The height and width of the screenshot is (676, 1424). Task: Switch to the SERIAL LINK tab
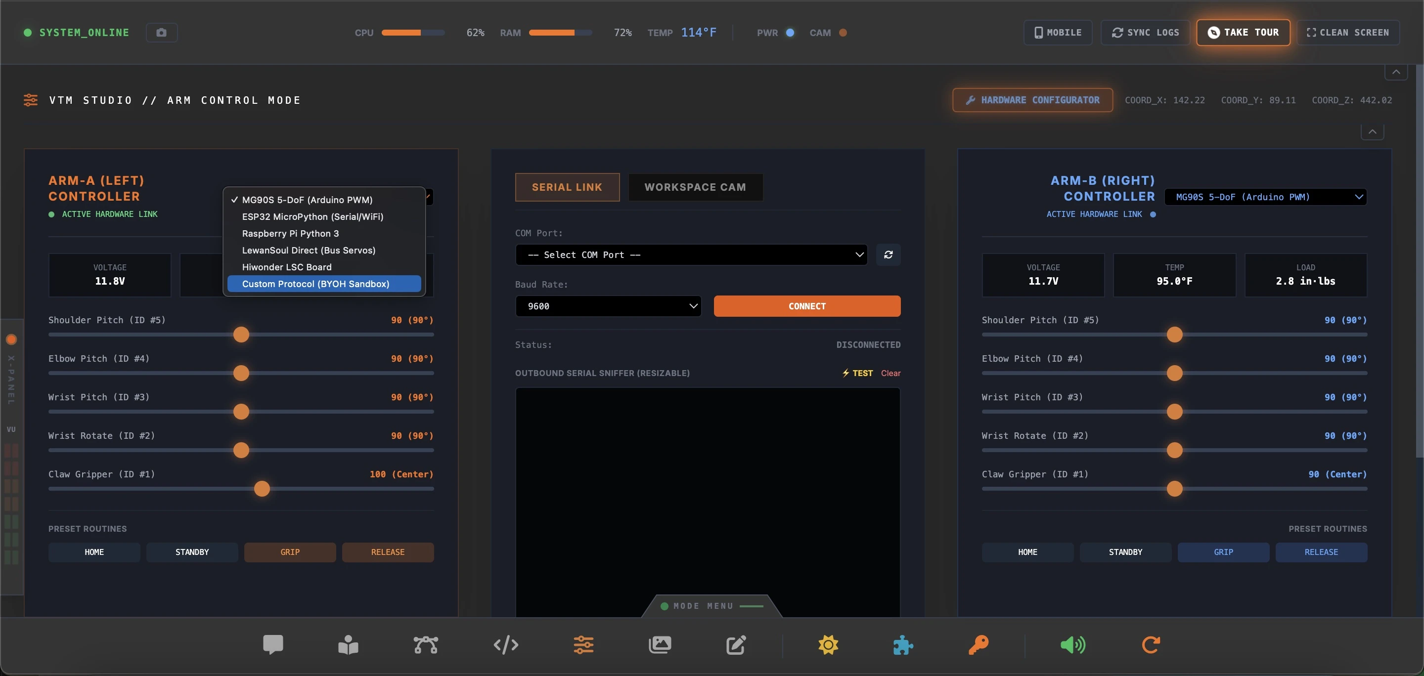pyautogui.click(x=567, y=187)
